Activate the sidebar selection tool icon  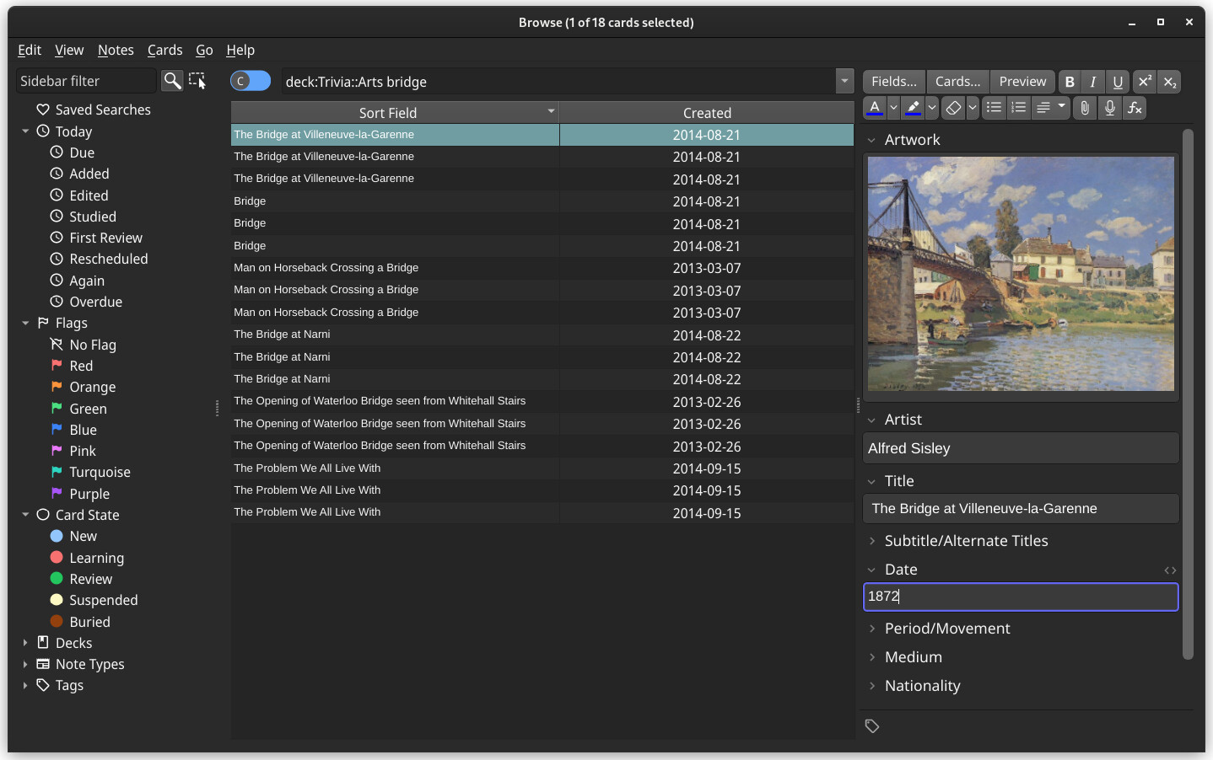197,81
